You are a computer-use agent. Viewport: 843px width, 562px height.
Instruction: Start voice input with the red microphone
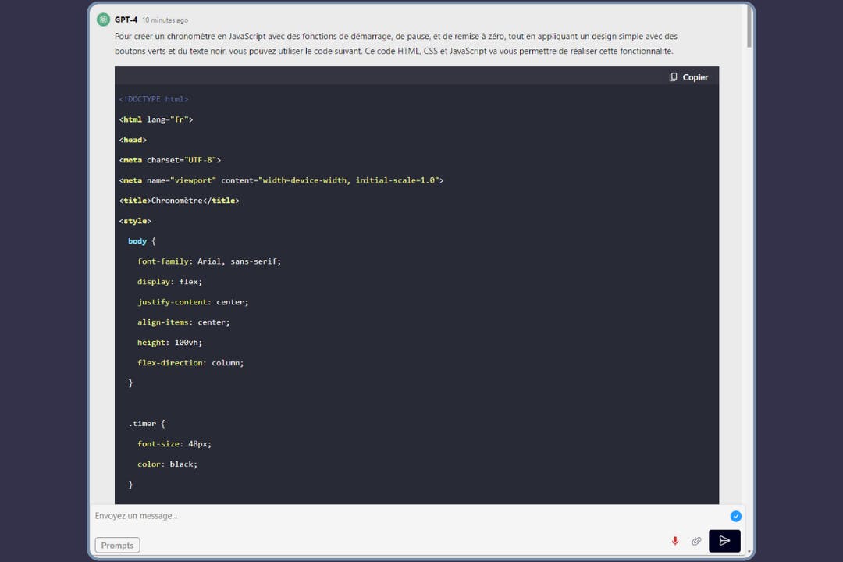[675, 541]
